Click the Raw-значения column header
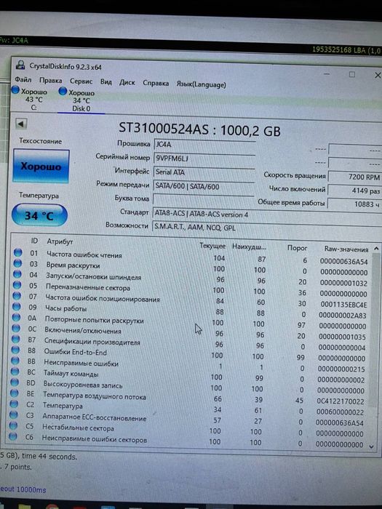This screenshot has width=382, height=509. coord(346,249)
